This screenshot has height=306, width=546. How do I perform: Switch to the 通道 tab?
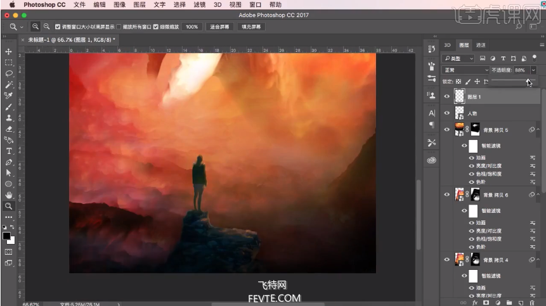click(481, 45)
